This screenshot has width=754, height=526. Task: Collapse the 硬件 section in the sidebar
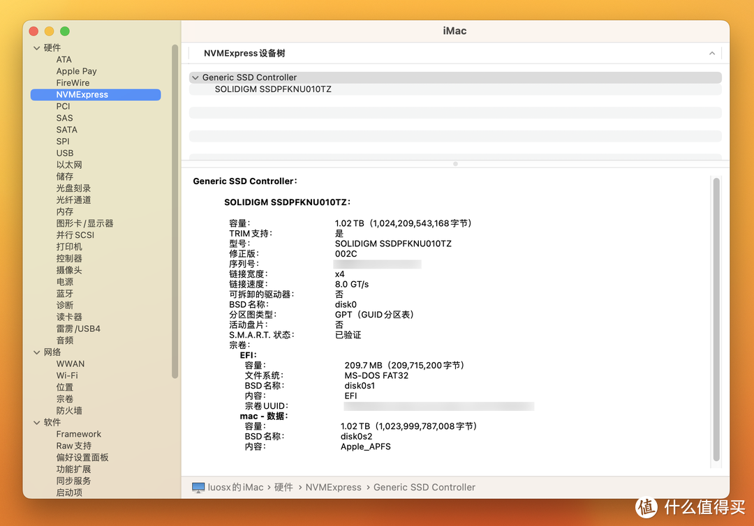pos(36,47)
